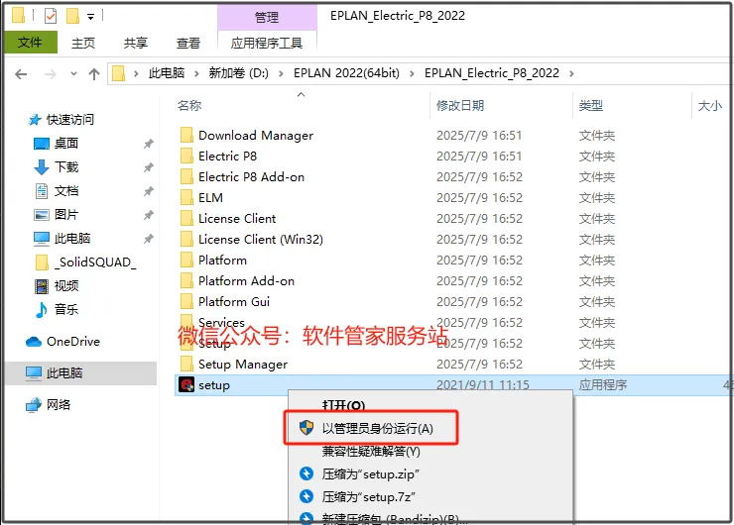
Task: Go up one folder level
Action: click(x=94, y=74)
